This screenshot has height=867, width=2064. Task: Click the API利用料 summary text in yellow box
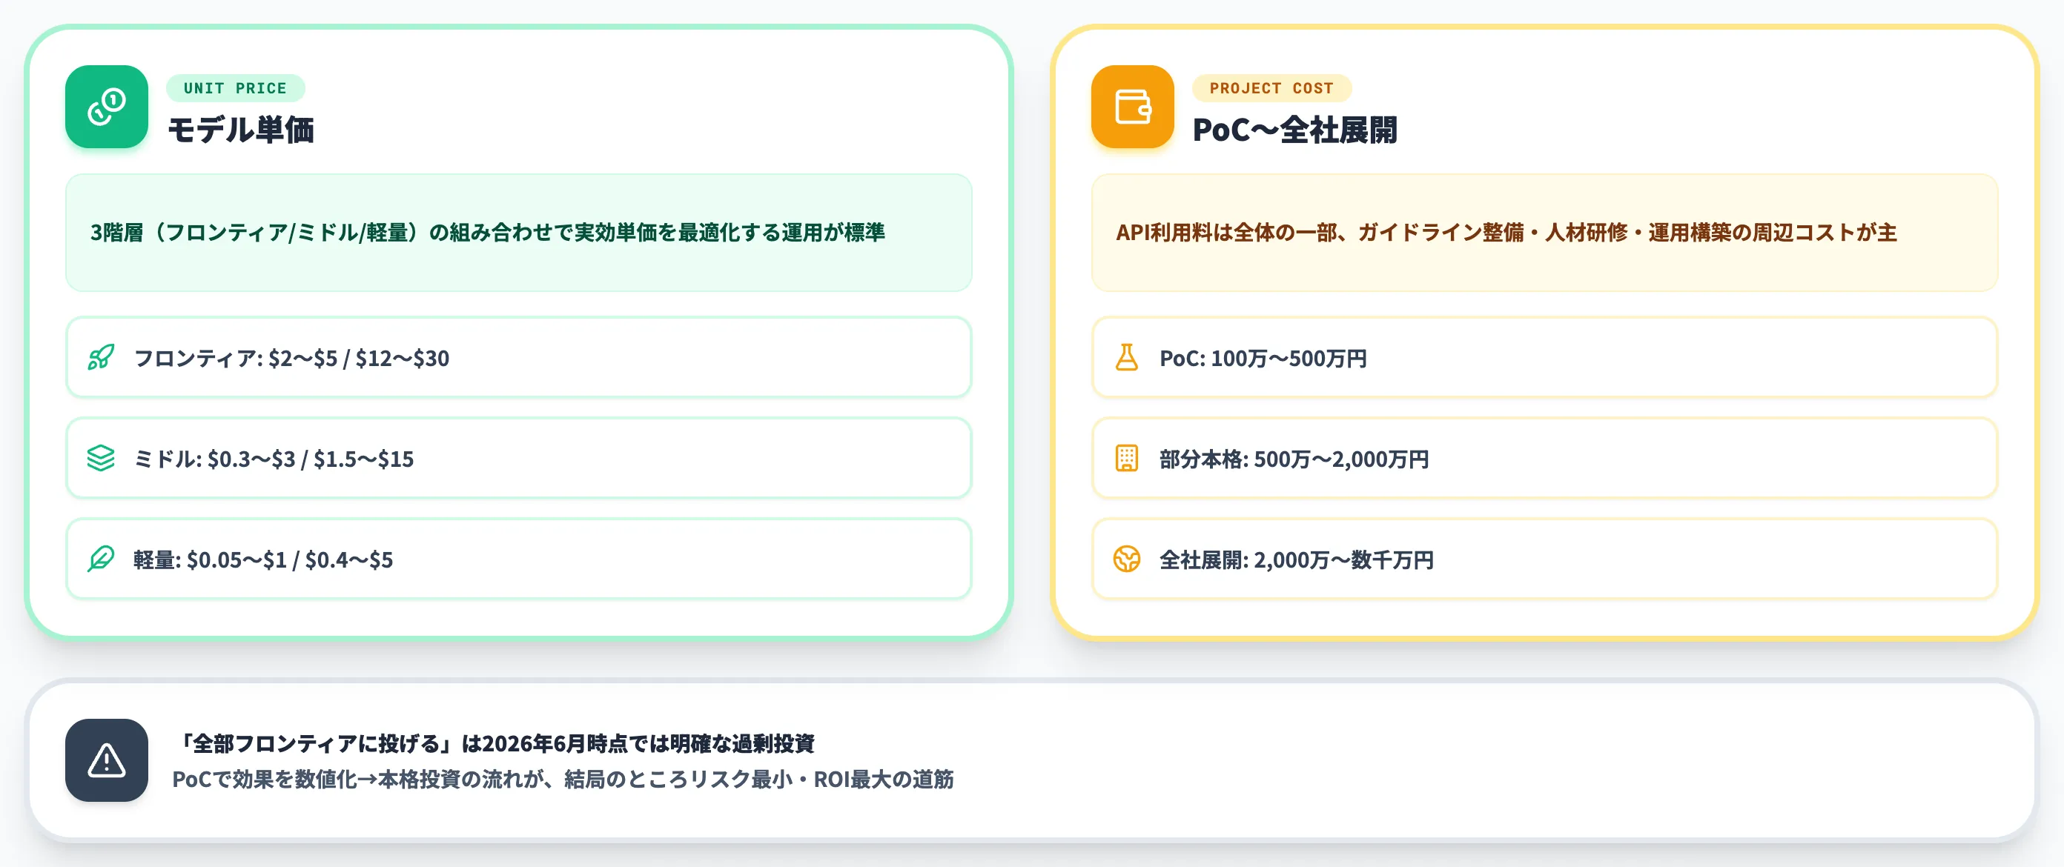coord(1506,232)
